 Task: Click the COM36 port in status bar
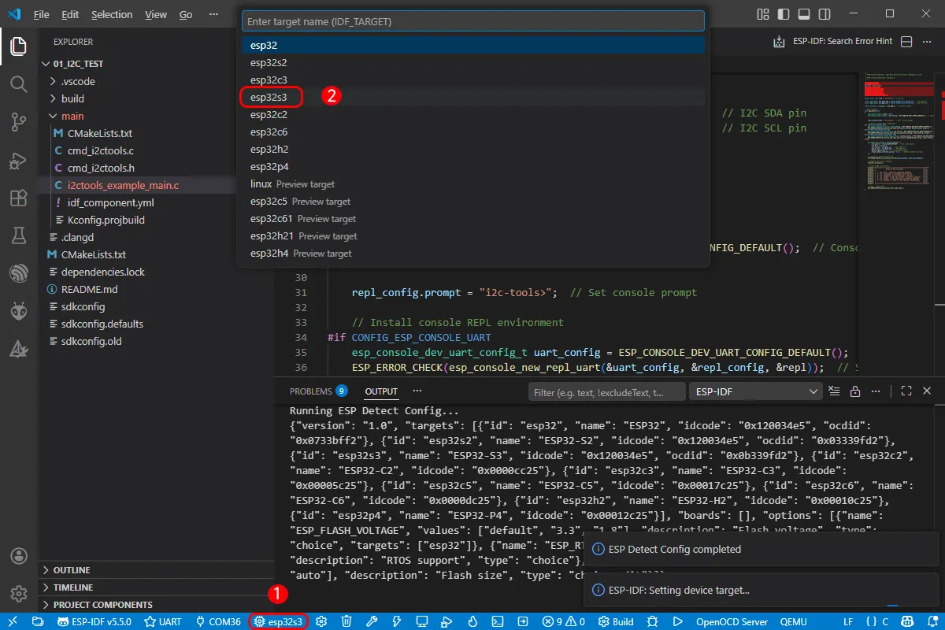pos(218,621)
